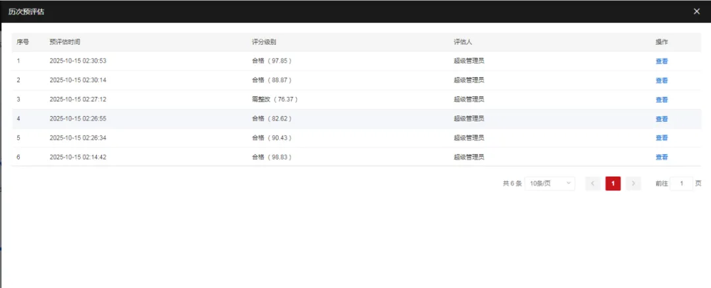
Task: Select page 1 in pagination
Action: (613, 184)
